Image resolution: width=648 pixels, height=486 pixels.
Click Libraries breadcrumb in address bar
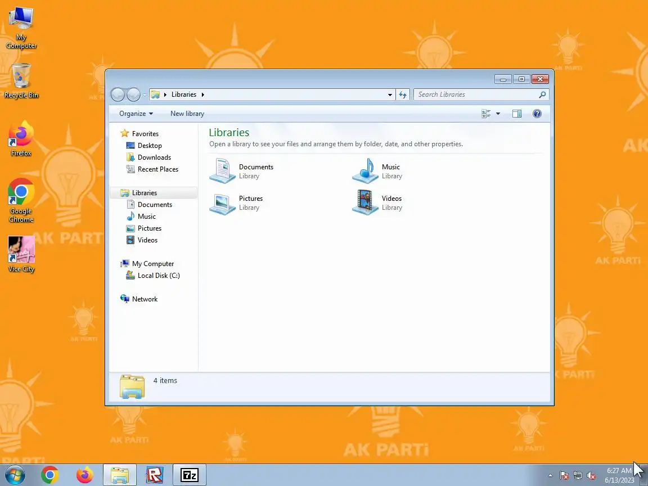click(184, 94)
